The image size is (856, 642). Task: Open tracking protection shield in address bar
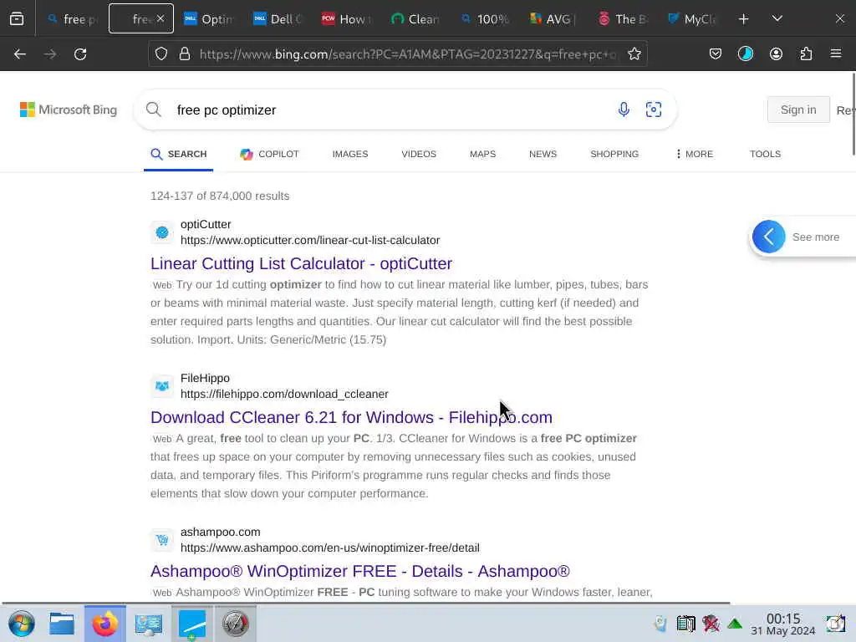pos(161,54)
